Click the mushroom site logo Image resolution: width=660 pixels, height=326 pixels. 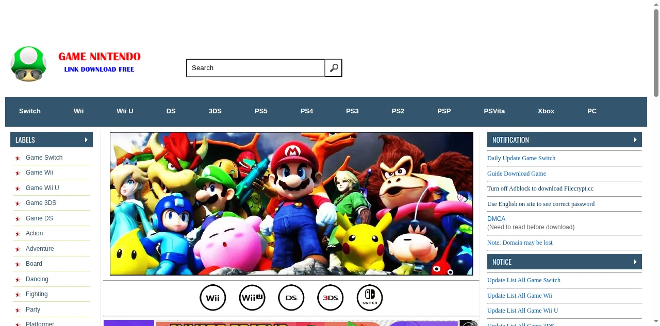(28, 64)
